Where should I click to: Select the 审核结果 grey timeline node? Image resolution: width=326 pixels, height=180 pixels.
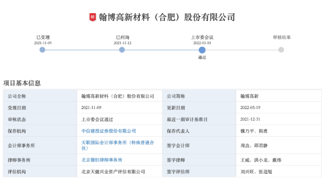coord(281,50)
